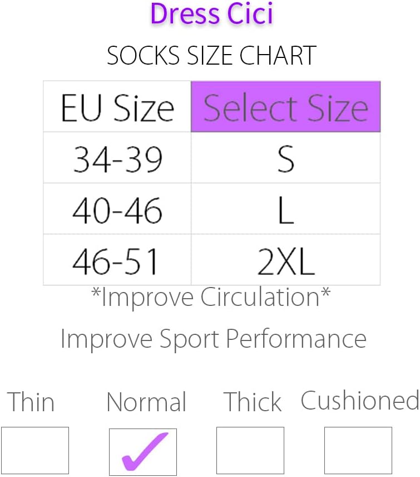The height and width of the screenshot is (477, 420).
Task: Uncheck the Normal thickness checkbox
Action: (x=143, y=451)
